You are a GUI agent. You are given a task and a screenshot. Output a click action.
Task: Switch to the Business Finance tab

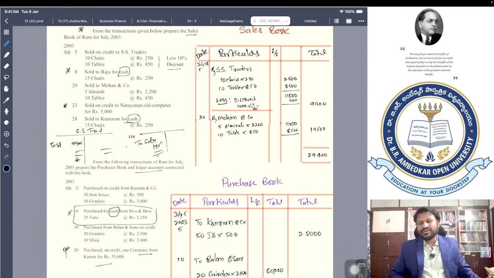(113, 21)
